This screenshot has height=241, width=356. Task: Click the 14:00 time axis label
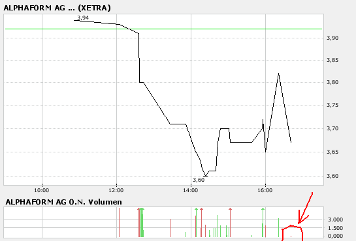click(191, 190)
